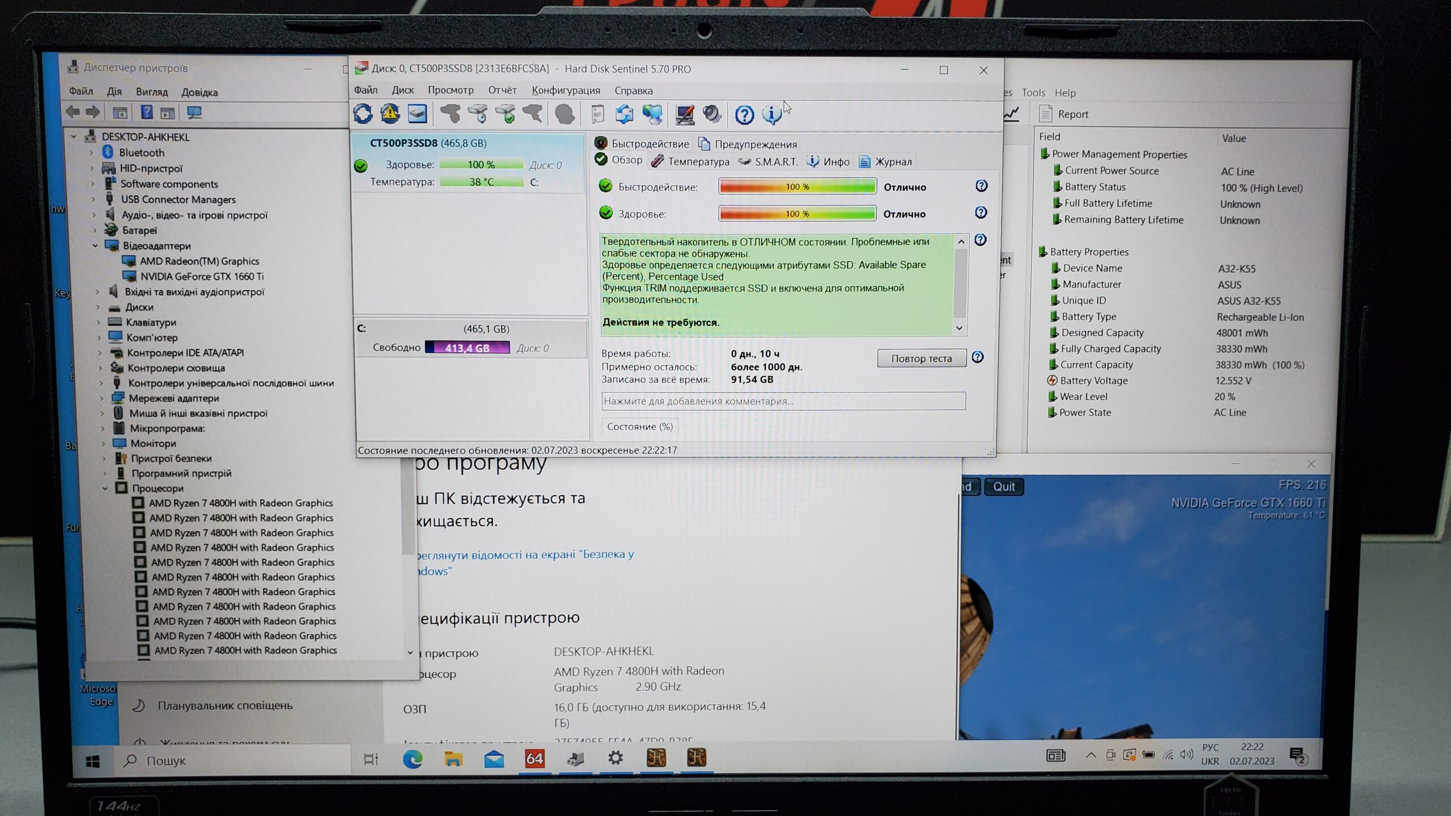Click help icon beside Быстродействие bar
1451x816 pixels.
tap(981, 186)
